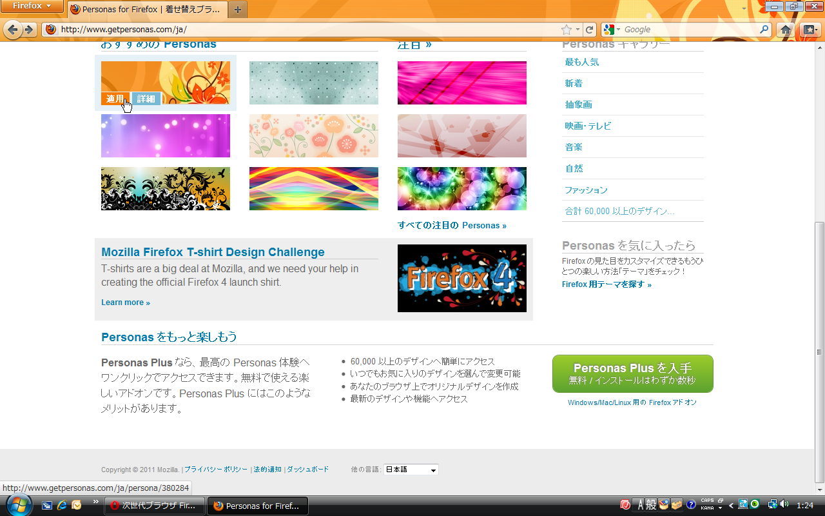Open the 音楽 gallery category
Image resolution: width=825 pixels, height=516 pixels.
pos(574,147)
